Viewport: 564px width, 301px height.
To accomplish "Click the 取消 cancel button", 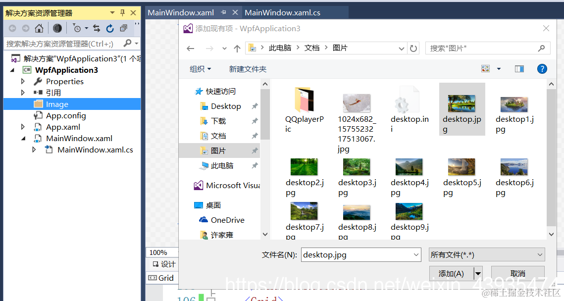I will tap(517, 273).
